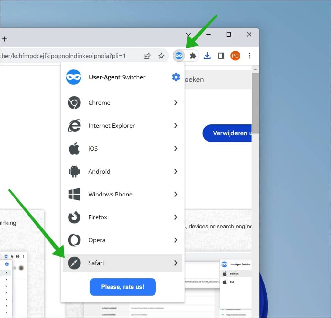Click the Apple iOS icon
Image resolution: width=331 pixels, height=318 pixels.
pyautogui.click(x=74, y=149)
